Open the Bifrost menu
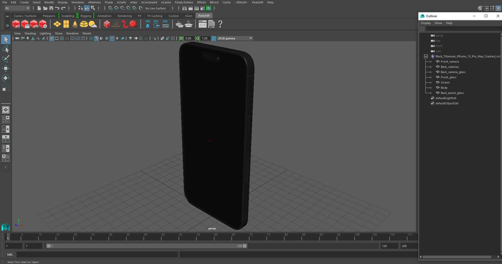This screenshot has width=502, height=264. [x=214, y=2]
